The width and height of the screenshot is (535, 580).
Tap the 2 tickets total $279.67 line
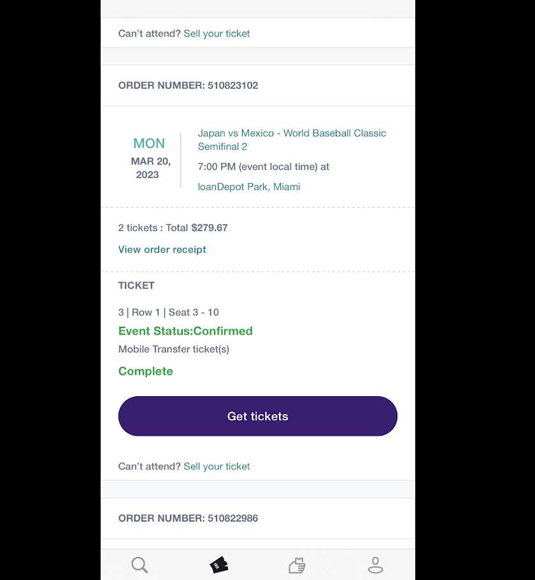[x=173, y=228]
